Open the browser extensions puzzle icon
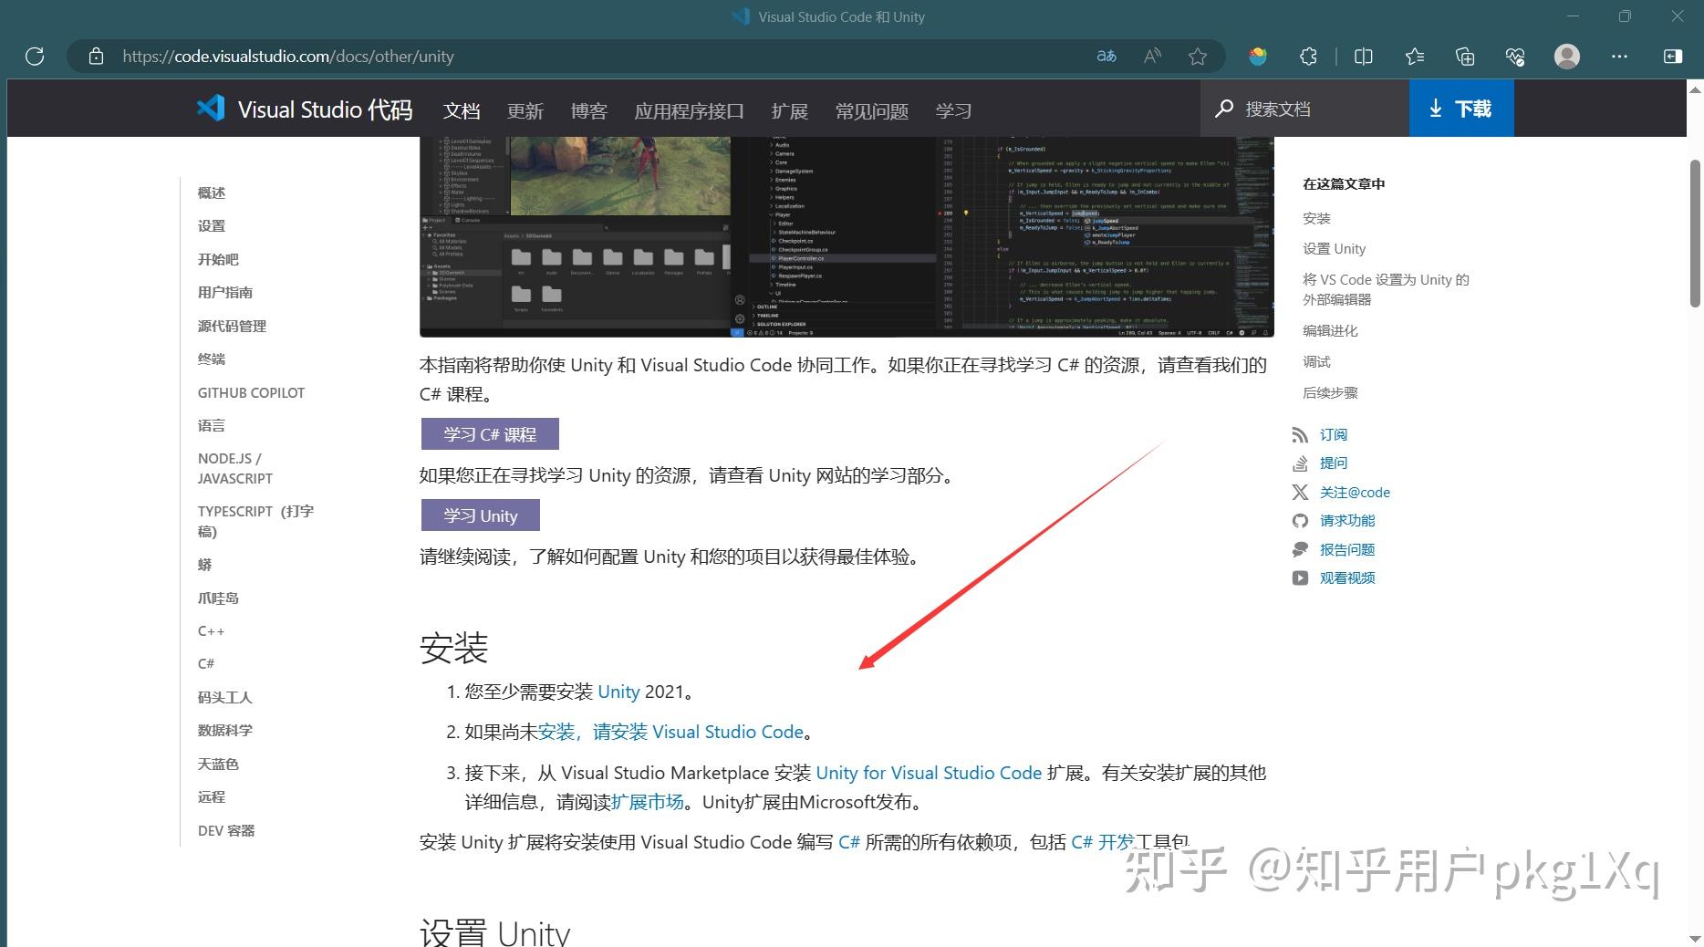The width and height of the screenshot is (1704, 947). 1308,56
